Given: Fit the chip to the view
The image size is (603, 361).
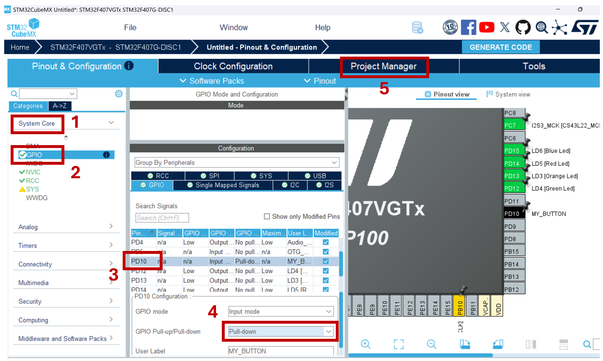Looking at the screenshot, I should [399, 344].
